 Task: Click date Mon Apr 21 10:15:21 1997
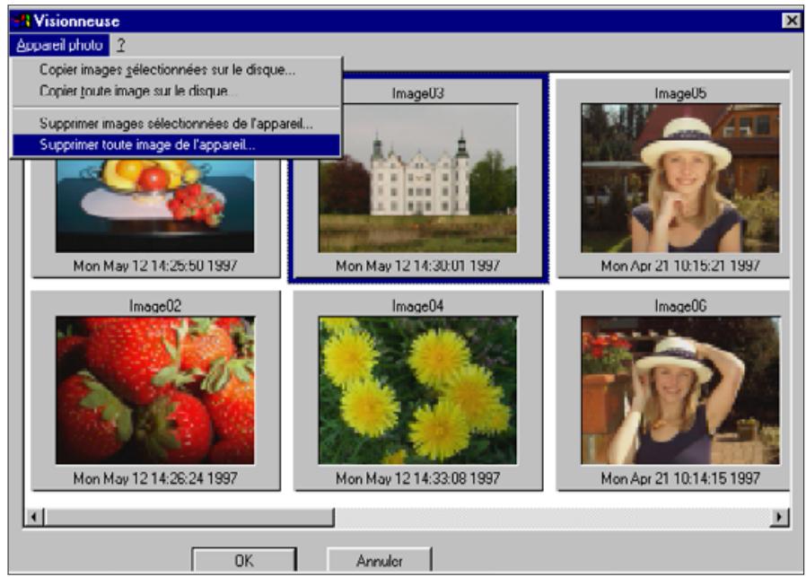point(680,266)
